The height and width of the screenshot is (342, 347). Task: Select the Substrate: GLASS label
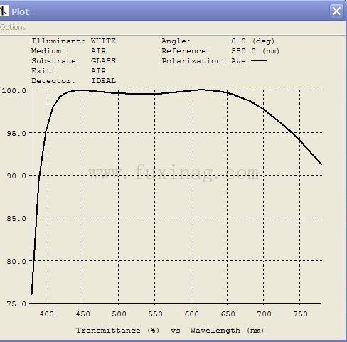point(73,61)
